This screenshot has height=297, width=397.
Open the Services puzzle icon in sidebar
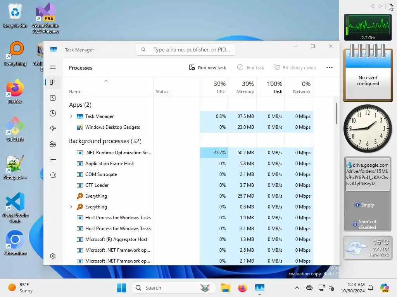tap(53, 175)
